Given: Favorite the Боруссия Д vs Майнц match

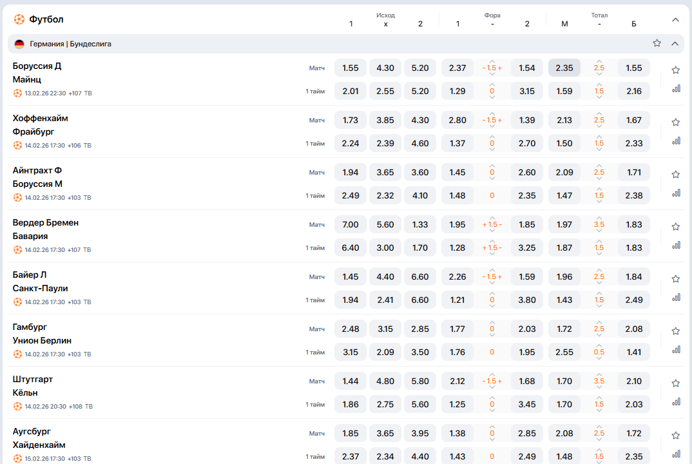Looking at the screenshot, I should coord(675,70).
